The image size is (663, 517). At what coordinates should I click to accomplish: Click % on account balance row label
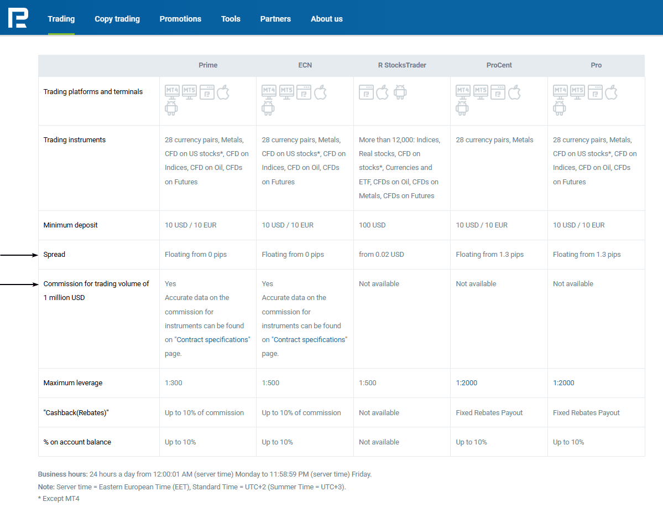77,442
